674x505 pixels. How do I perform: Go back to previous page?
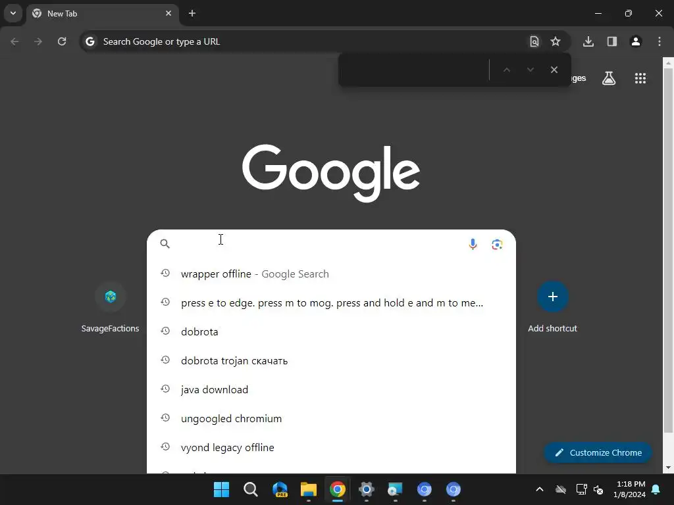click(x=14, y=41)
